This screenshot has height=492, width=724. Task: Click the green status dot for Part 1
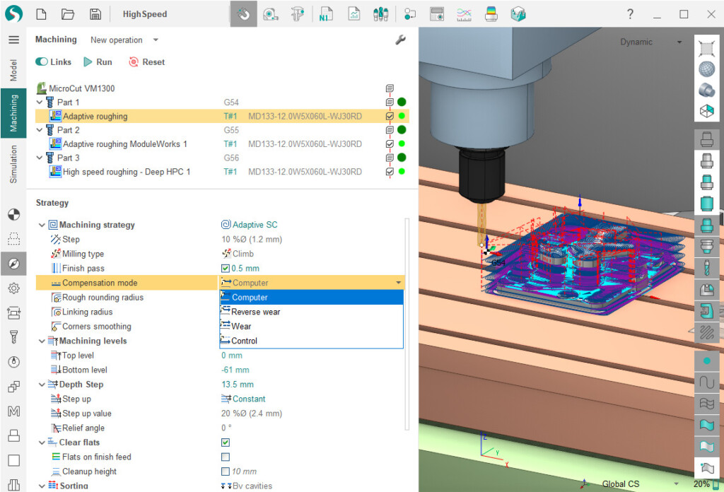(402, 102)
